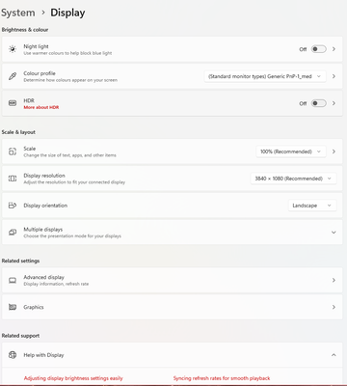Click the Night light title text

pos(36,46)
